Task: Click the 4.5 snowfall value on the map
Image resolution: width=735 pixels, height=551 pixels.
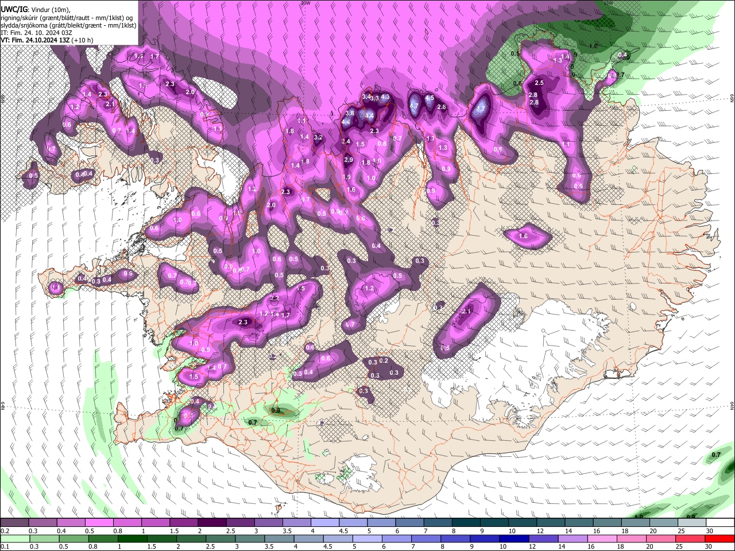Action: click(x=430, y=98)
